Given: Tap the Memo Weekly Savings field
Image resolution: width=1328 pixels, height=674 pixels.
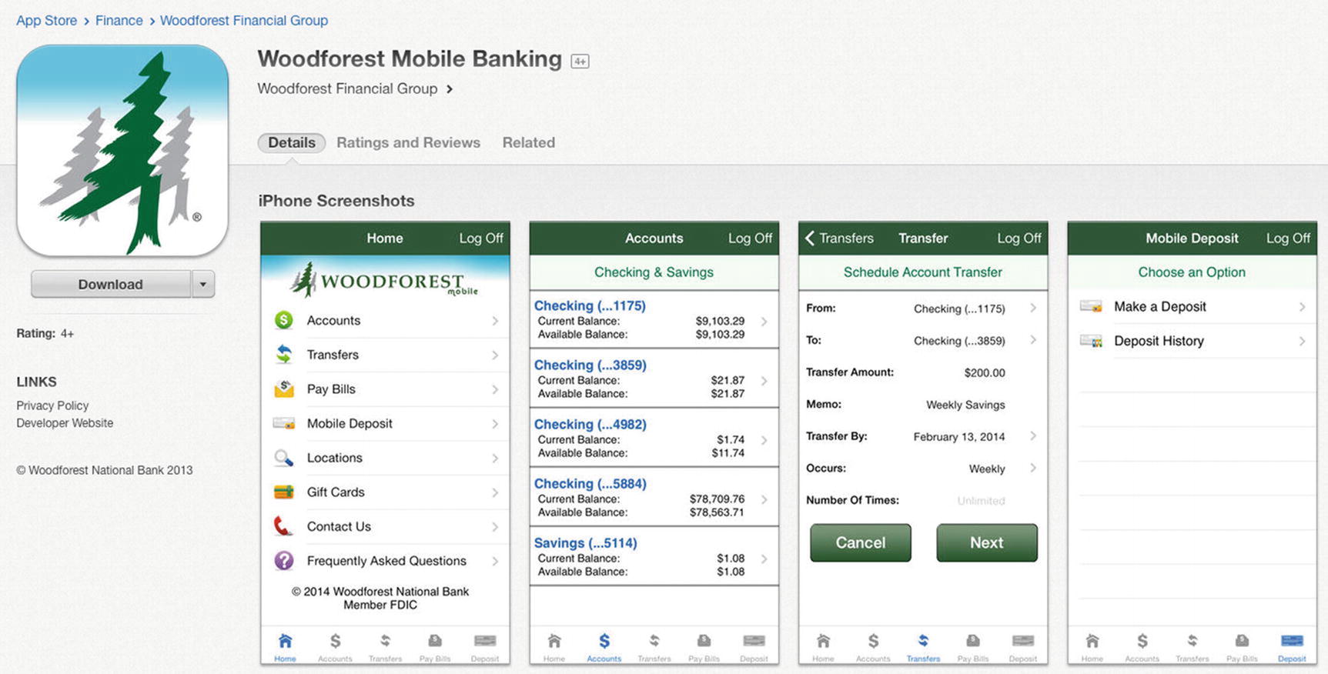Looking at the screenshot, I should coord(923,405).
